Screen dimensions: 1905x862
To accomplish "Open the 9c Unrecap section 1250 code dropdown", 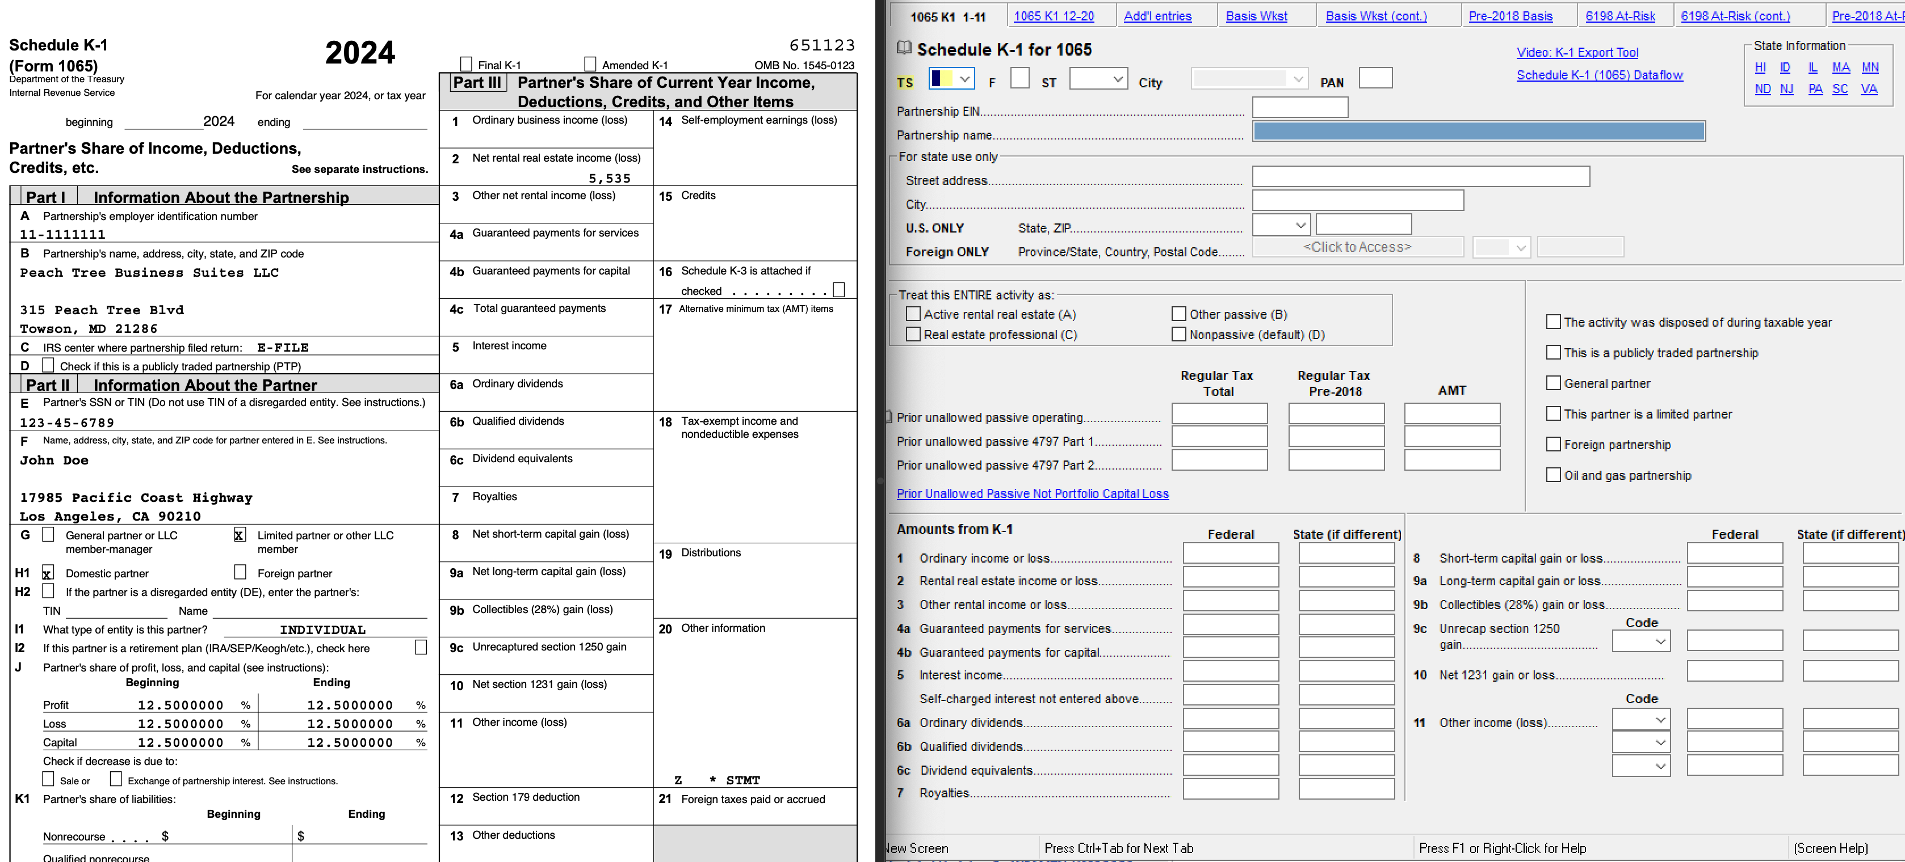I will point(1660,642).
